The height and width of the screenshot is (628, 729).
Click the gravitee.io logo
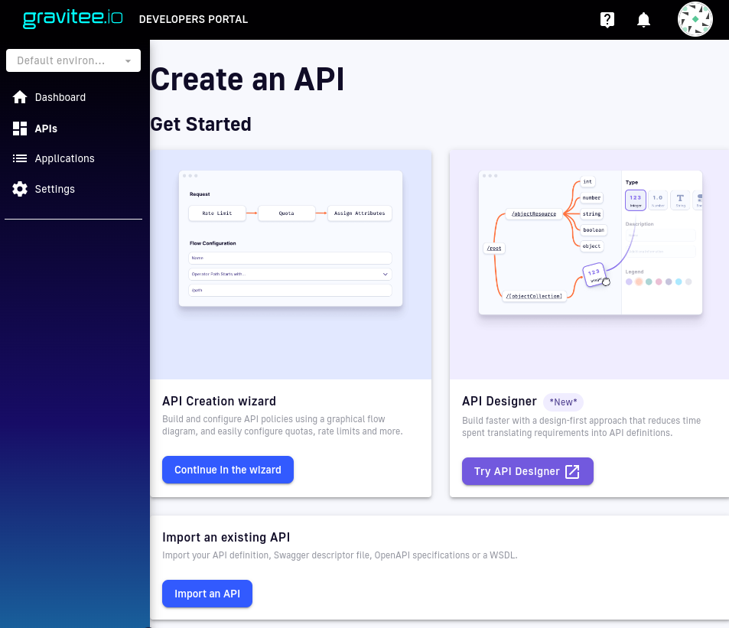(x=73, y=19)
